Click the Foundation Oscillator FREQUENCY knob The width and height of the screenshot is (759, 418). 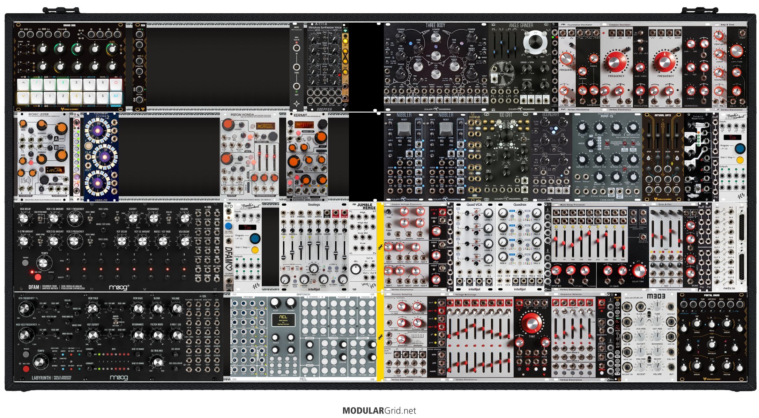pyautogui.click(x=566, y=58)
